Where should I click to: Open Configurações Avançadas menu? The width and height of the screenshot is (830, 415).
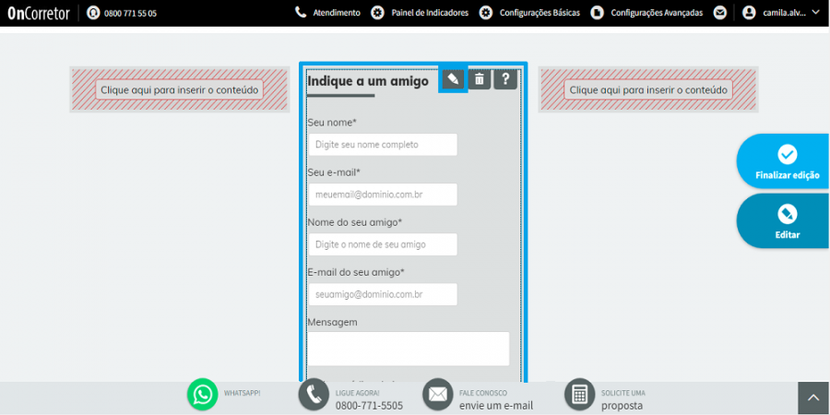tap(657, 13)
